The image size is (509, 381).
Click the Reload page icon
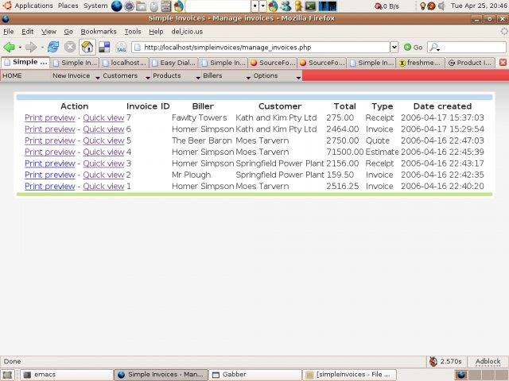click(53, 47)
